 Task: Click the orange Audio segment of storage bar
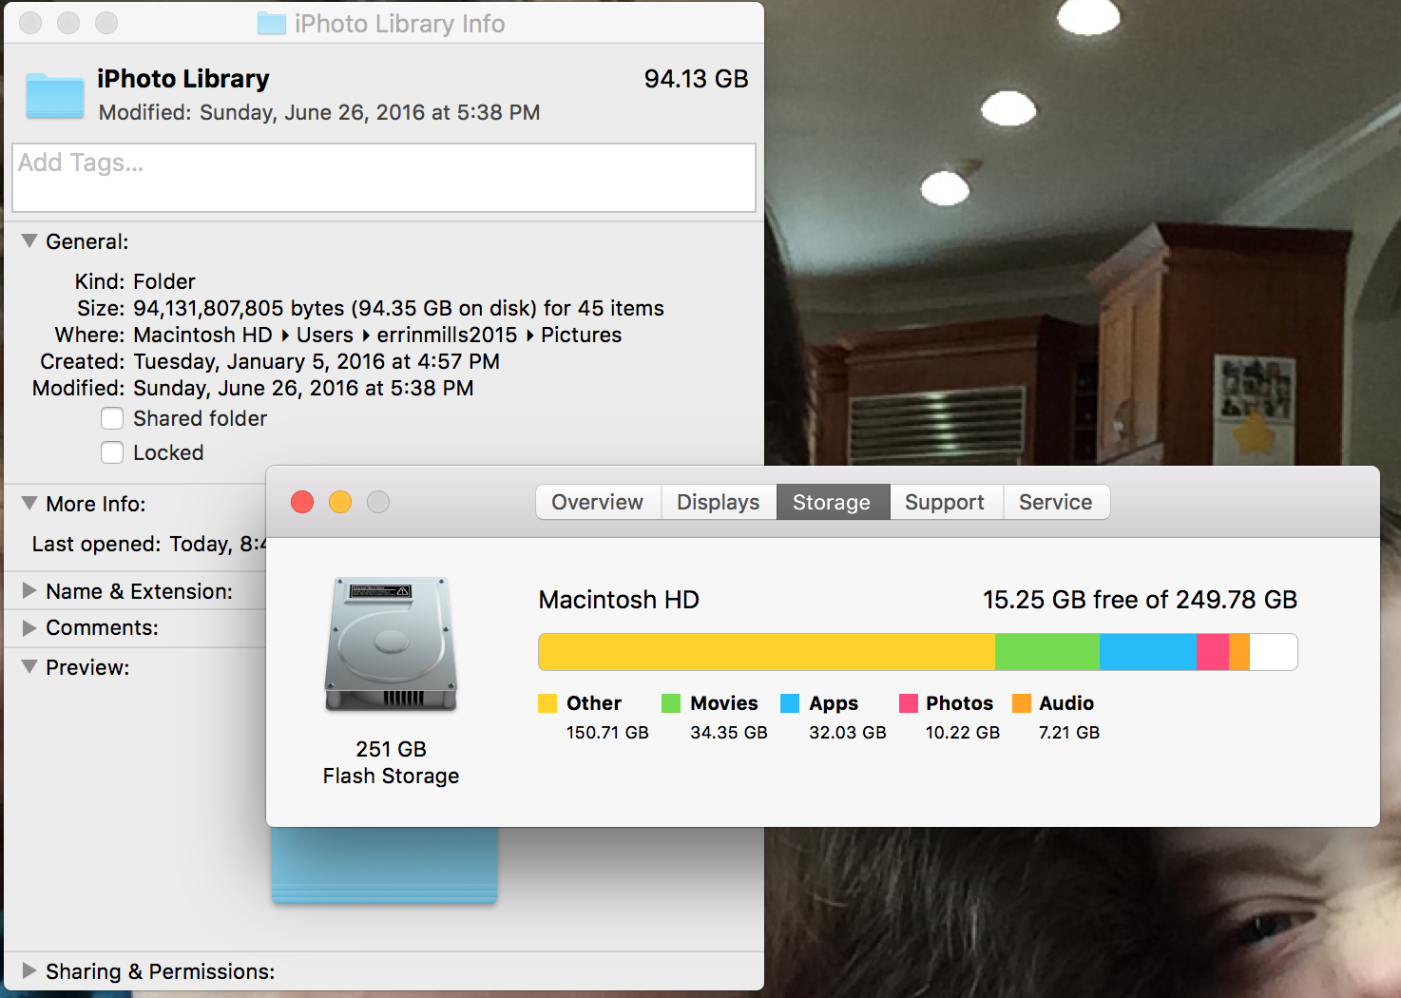click(x=1239, y=652)
